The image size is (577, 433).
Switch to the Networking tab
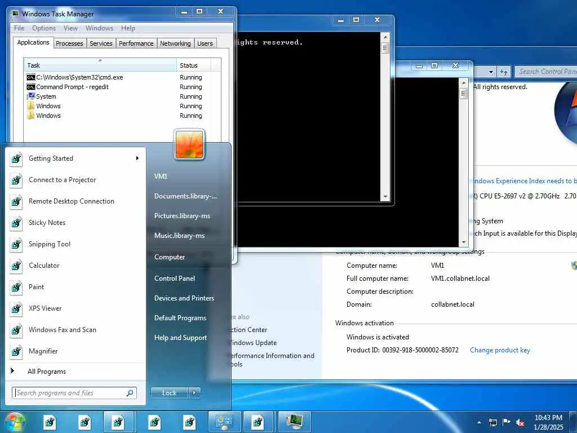[175, 43]
